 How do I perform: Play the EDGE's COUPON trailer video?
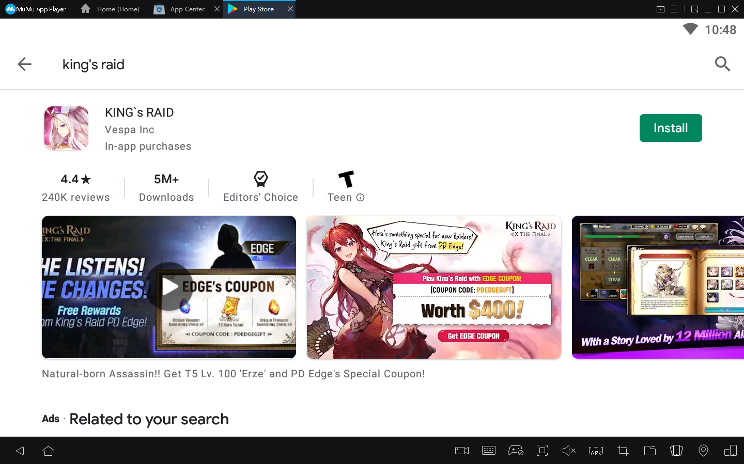[x=169, y=287]
